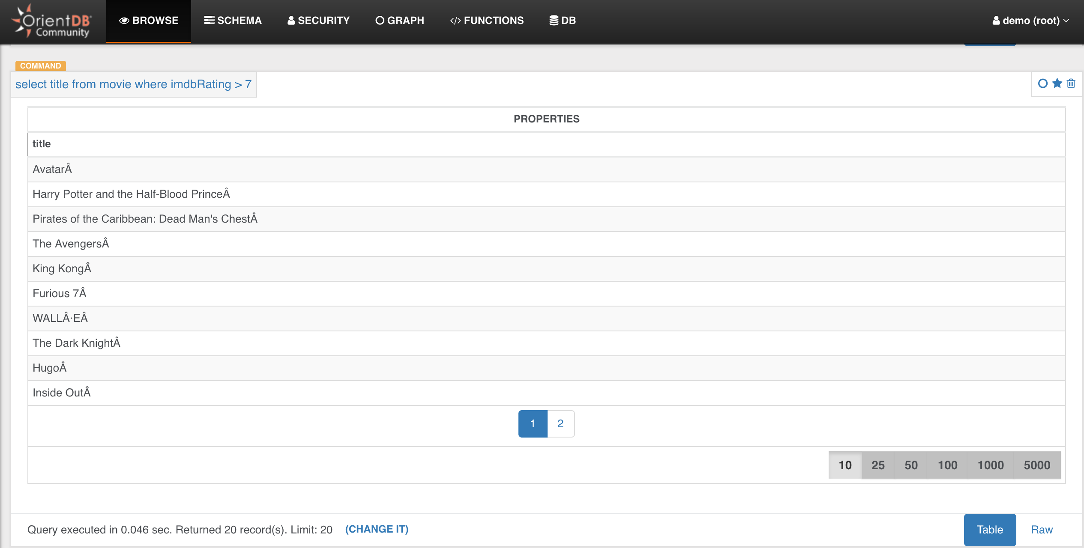
Task: Click the circle graph icon beside command
Action: (x=1042, y=83)
